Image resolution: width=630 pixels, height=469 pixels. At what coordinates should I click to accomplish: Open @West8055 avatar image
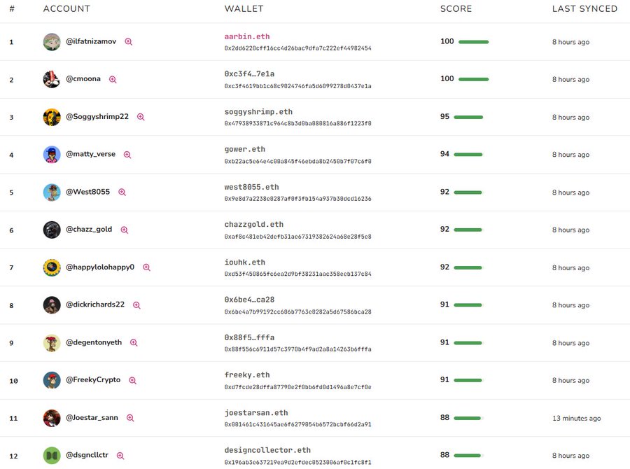[x=52, y=192]
